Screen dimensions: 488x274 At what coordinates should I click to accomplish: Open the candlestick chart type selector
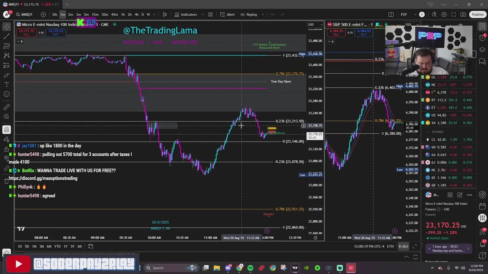click(x=165, y=14)
